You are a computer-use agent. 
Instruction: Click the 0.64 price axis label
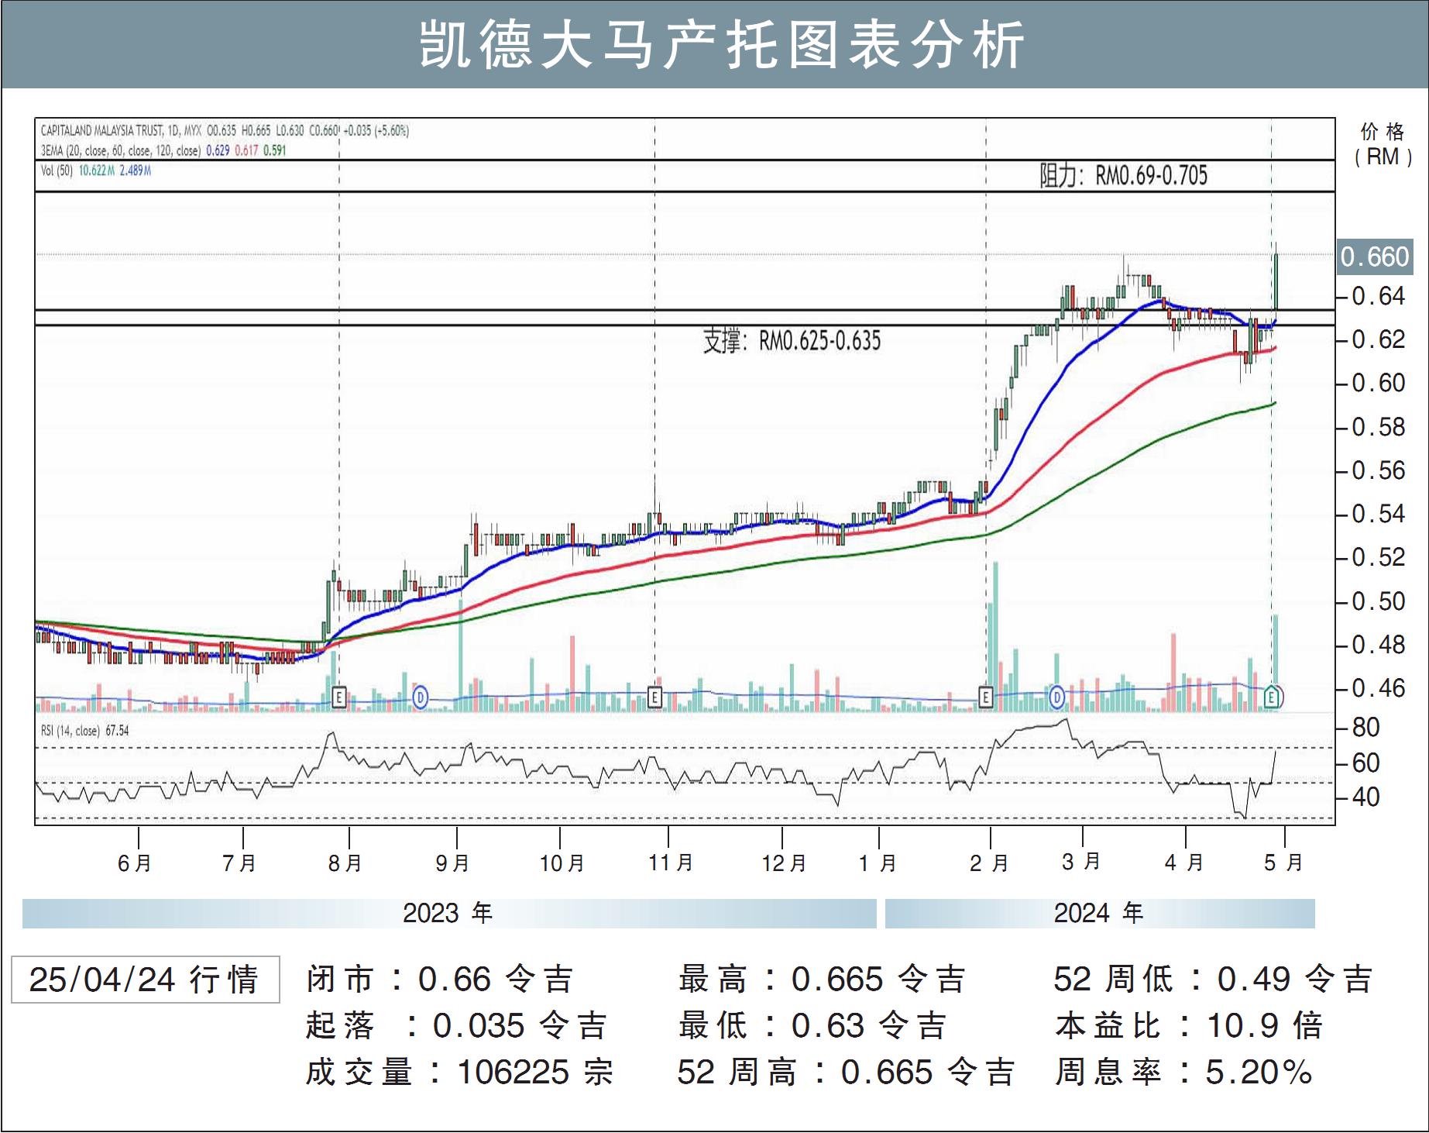[x=1378, y=296]
